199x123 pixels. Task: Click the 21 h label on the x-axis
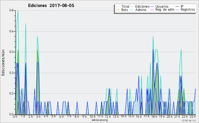click(x=177, y=116)
